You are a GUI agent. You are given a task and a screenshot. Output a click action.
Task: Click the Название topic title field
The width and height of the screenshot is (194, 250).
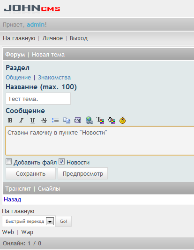point(38,99)
